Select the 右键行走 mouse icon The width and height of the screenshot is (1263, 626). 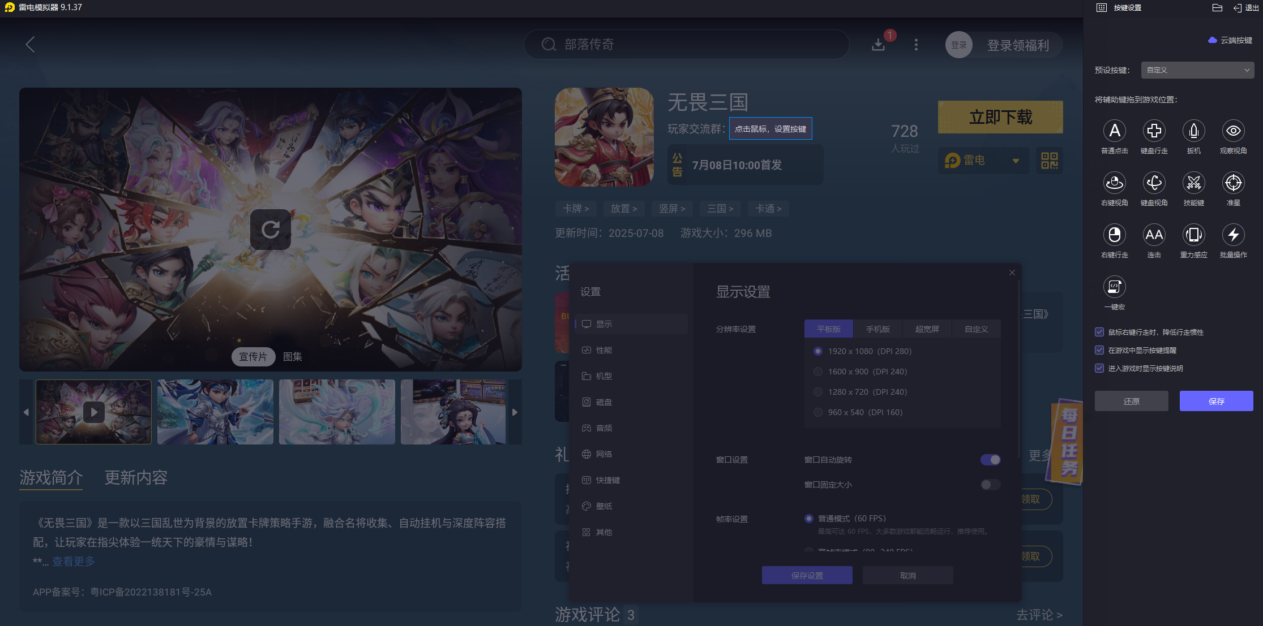[1114, 235]
